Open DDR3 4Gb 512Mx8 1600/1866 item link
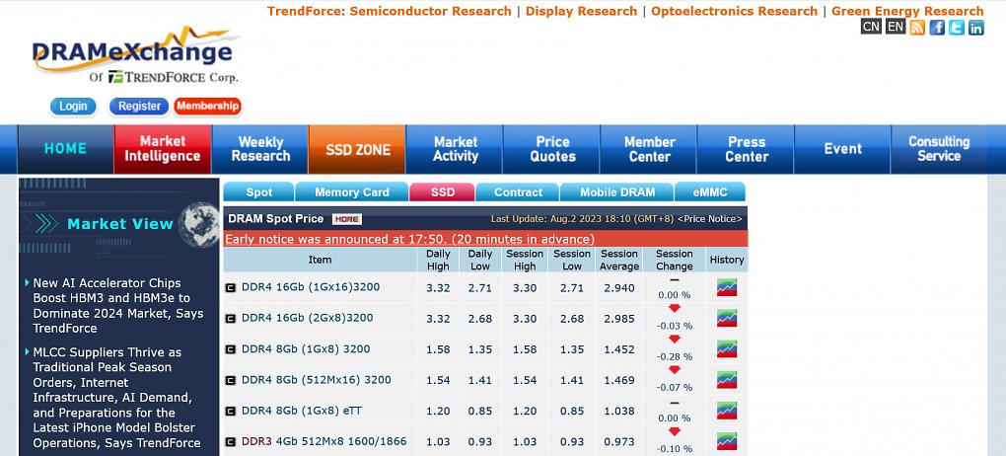 click(324, 441)
